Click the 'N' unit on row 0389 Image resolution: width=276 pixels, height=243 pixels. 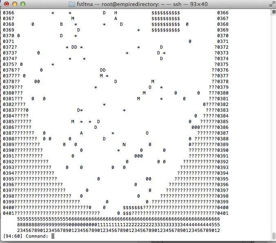(124, 144)
